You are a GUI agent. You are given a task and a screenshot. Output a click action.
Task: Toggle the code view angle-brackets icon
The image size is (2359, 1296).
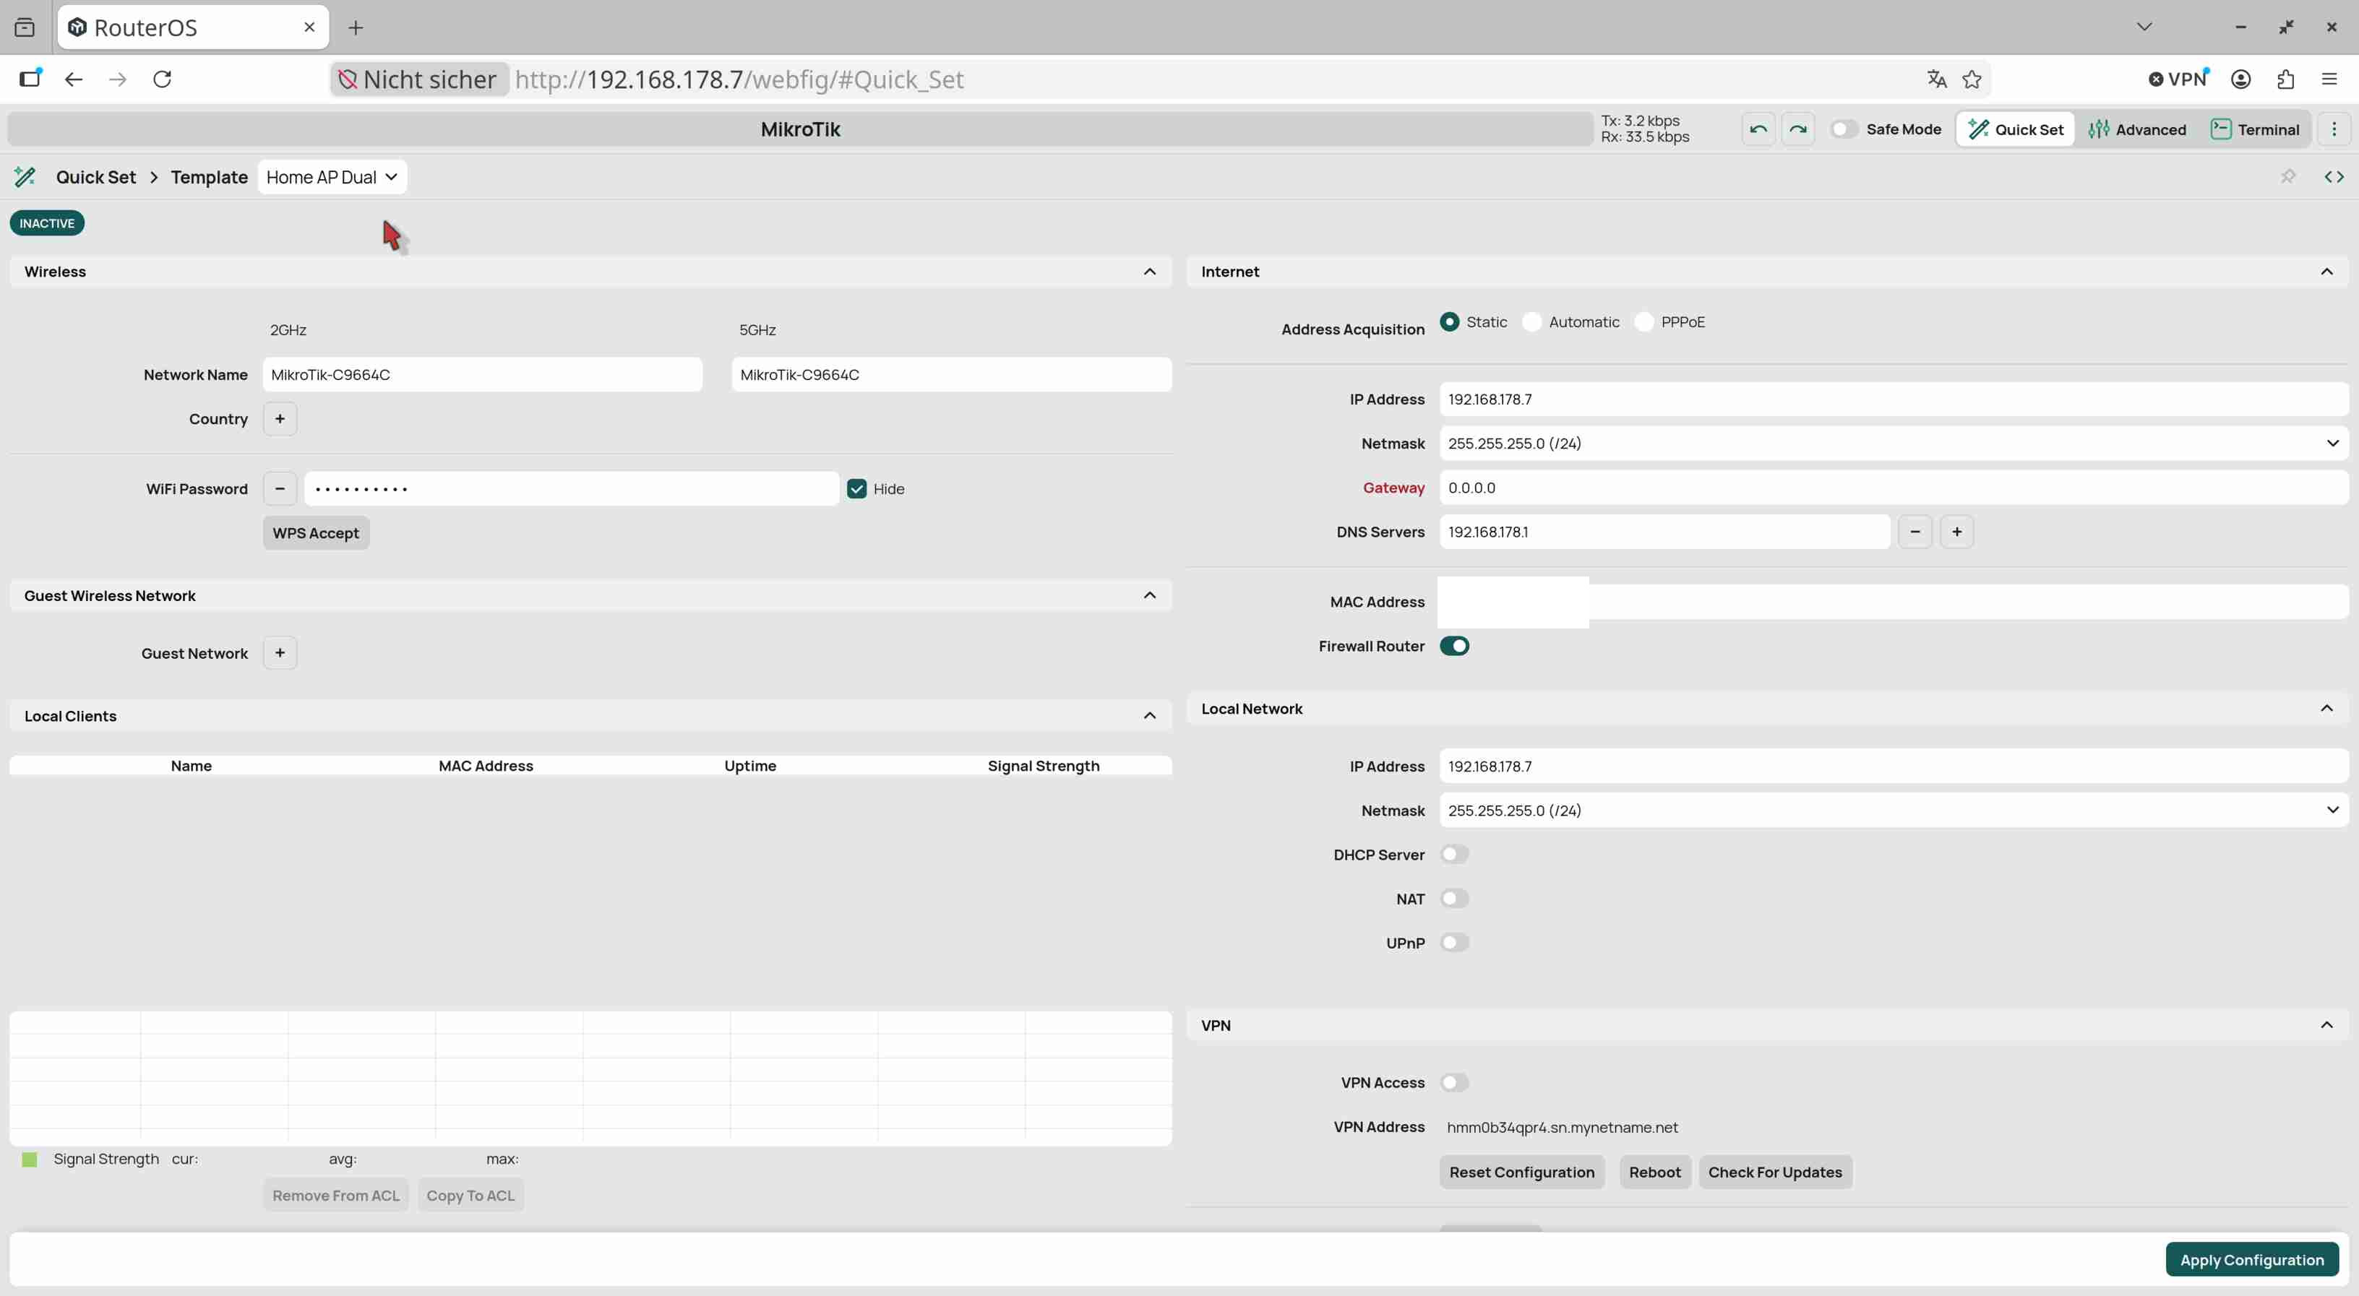(2334, 177)
